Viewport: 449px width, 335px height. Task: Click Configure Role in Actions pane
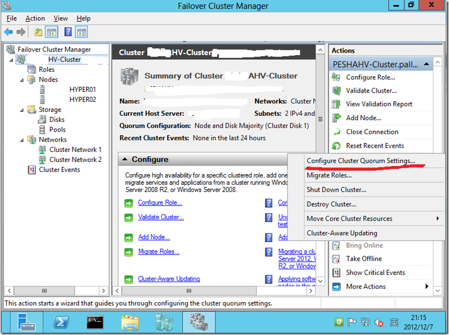pyautogui.click(x=370, y=77)
